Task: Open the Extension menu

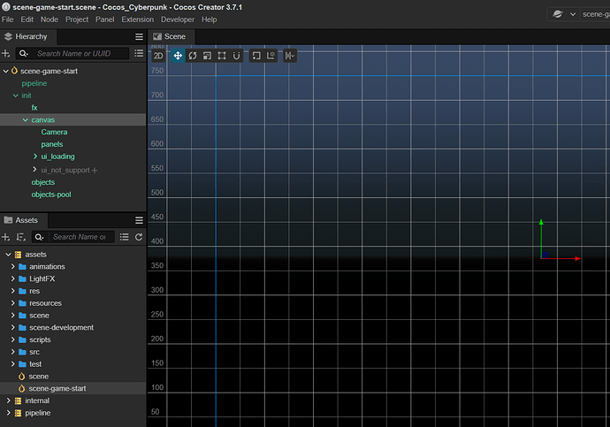Action: coord(137,19)
